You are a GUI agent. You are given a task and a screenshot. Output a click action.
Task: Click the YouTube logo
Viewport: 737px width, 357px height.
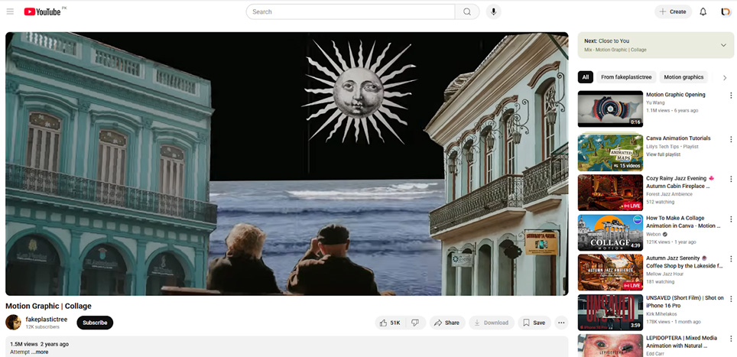[x=44, y=11]
